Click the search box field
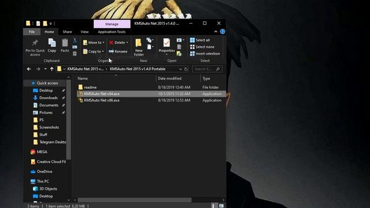This screenshot has height=208, width=370. click(207, 69)
